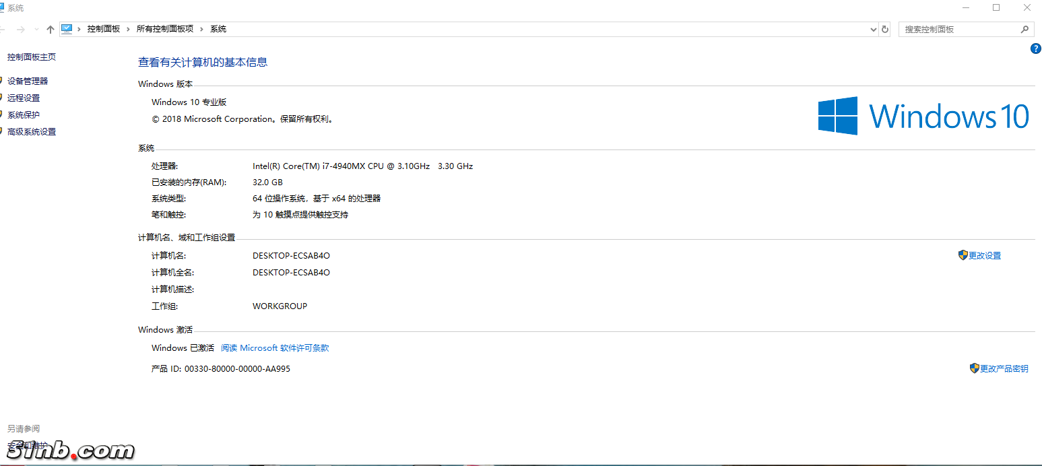1042x466 pixels.
Task: Click the shield icon beside 更改设置
Action: (963, 255)
